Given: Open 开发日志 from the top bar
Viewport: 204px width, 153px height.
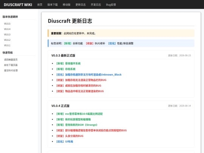Looking at the screenshot, I should point(96,5).
